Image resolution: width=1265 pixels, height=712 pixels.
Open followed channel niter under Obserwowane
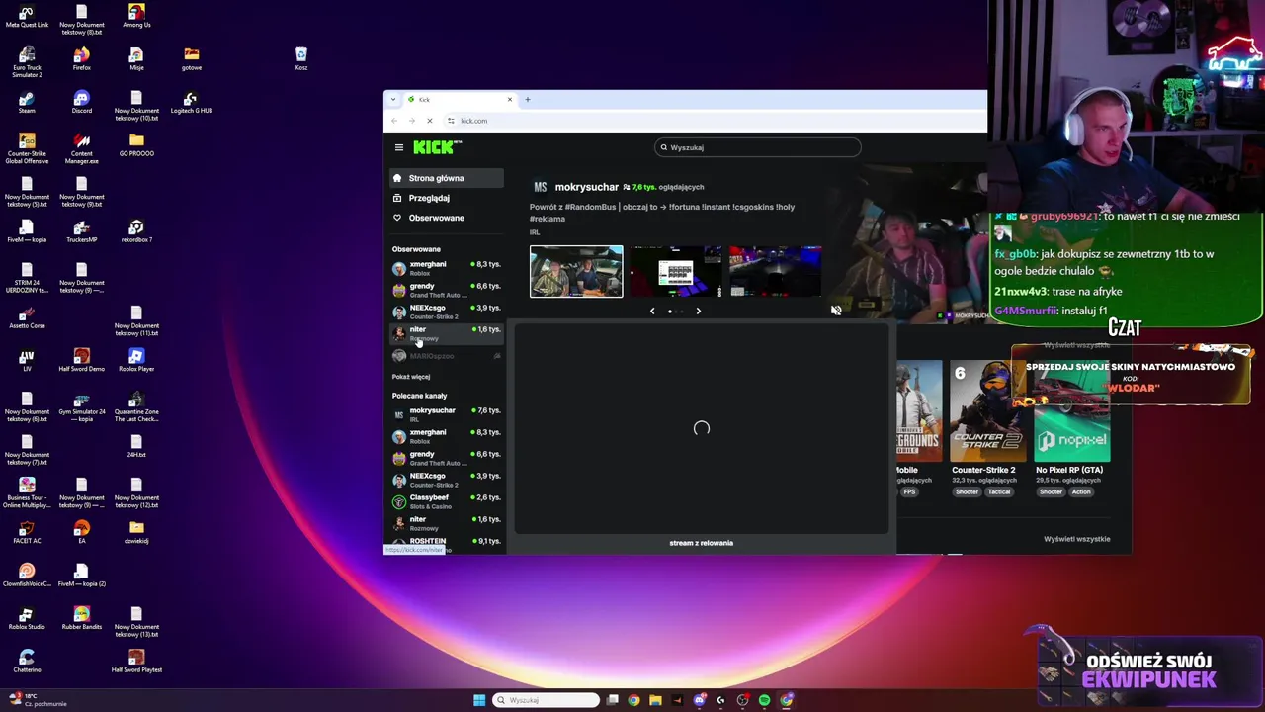pos(446,333)
